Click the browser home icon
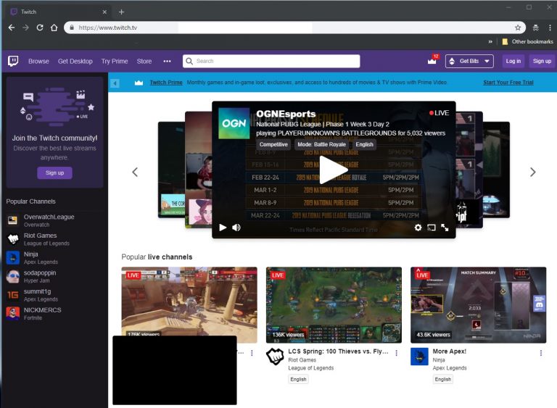The width and height of the screenshot is (557, 408). pos(54,28)
